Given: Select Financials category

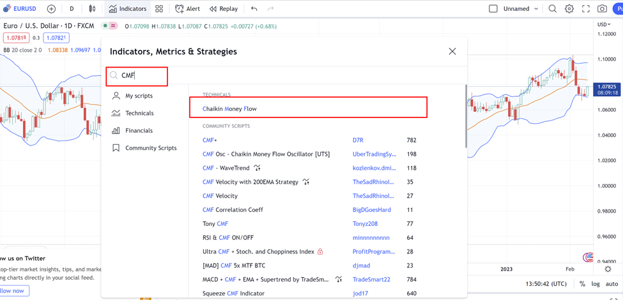Looking at the screenshot, I should (139, 131).
